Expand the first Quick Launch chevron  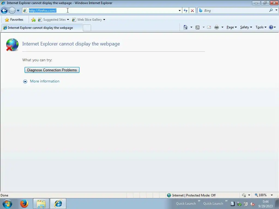coord(199,201)
